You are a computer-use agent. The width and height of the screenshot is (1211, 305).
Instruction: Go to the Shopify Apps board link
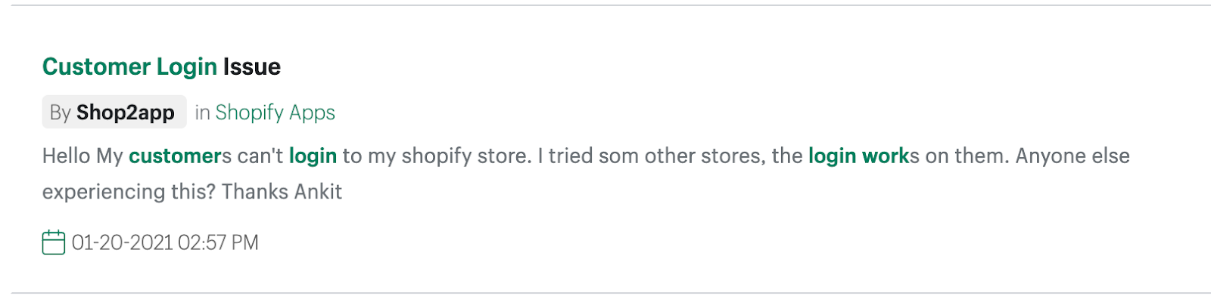[275, 112]
